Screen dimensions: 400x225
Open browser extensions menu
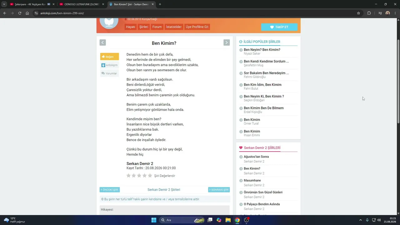pos(369,13)
